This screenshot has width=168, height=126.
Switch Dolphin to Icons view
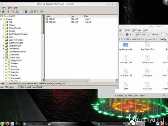pos(140,34)
